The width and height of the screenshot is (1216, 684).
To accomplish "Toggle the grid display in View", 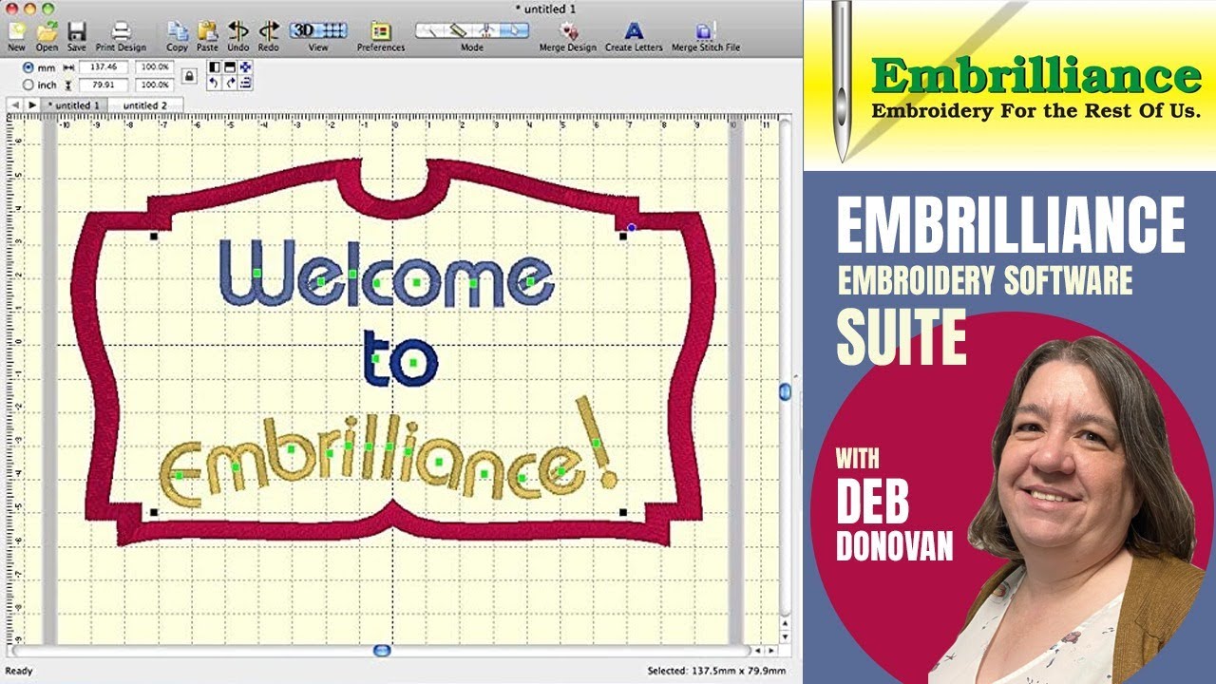I will coord(332,30).
